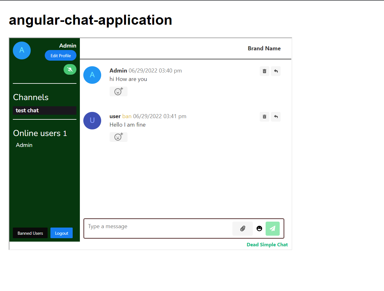Send the message via the paper plane icon

272,228
